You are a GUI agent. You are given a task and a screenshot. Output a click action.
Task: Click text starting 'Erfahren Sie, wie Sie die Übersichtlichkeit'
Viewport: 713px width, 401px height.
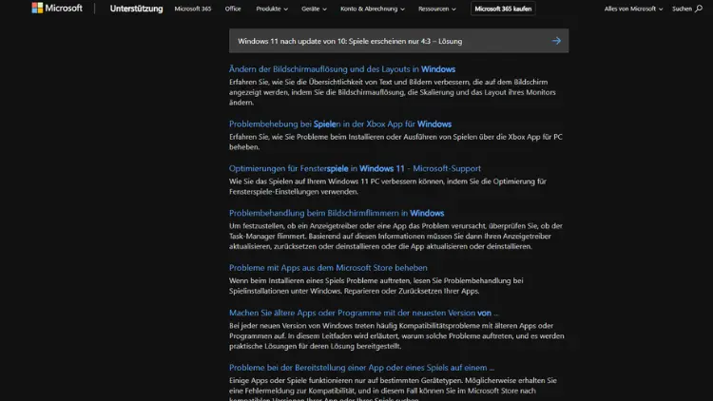click(393, 92)
